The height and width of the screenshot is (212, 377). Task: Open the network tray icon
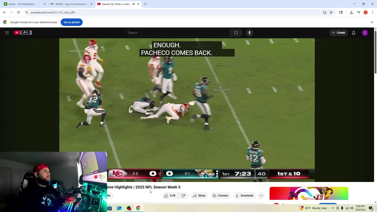point(347,208)
